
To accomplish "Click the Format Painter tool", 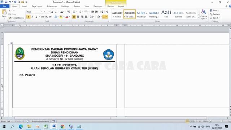I will [x=16, y=18].
